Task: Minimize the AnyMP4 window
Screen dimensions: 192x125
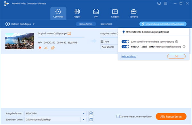Action: point(175,4)
